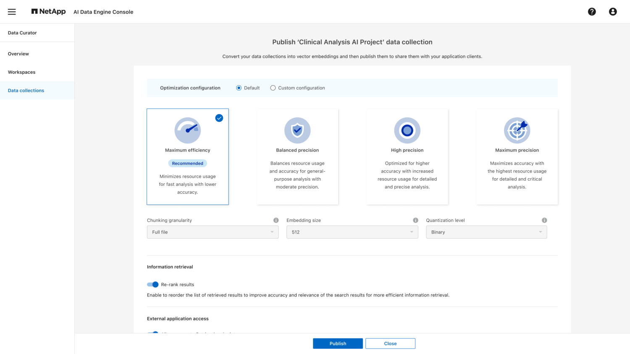Select the Maximum efficiency gauge icon
630x354 pixels.
pyautogui.click(x=187, y=130)
